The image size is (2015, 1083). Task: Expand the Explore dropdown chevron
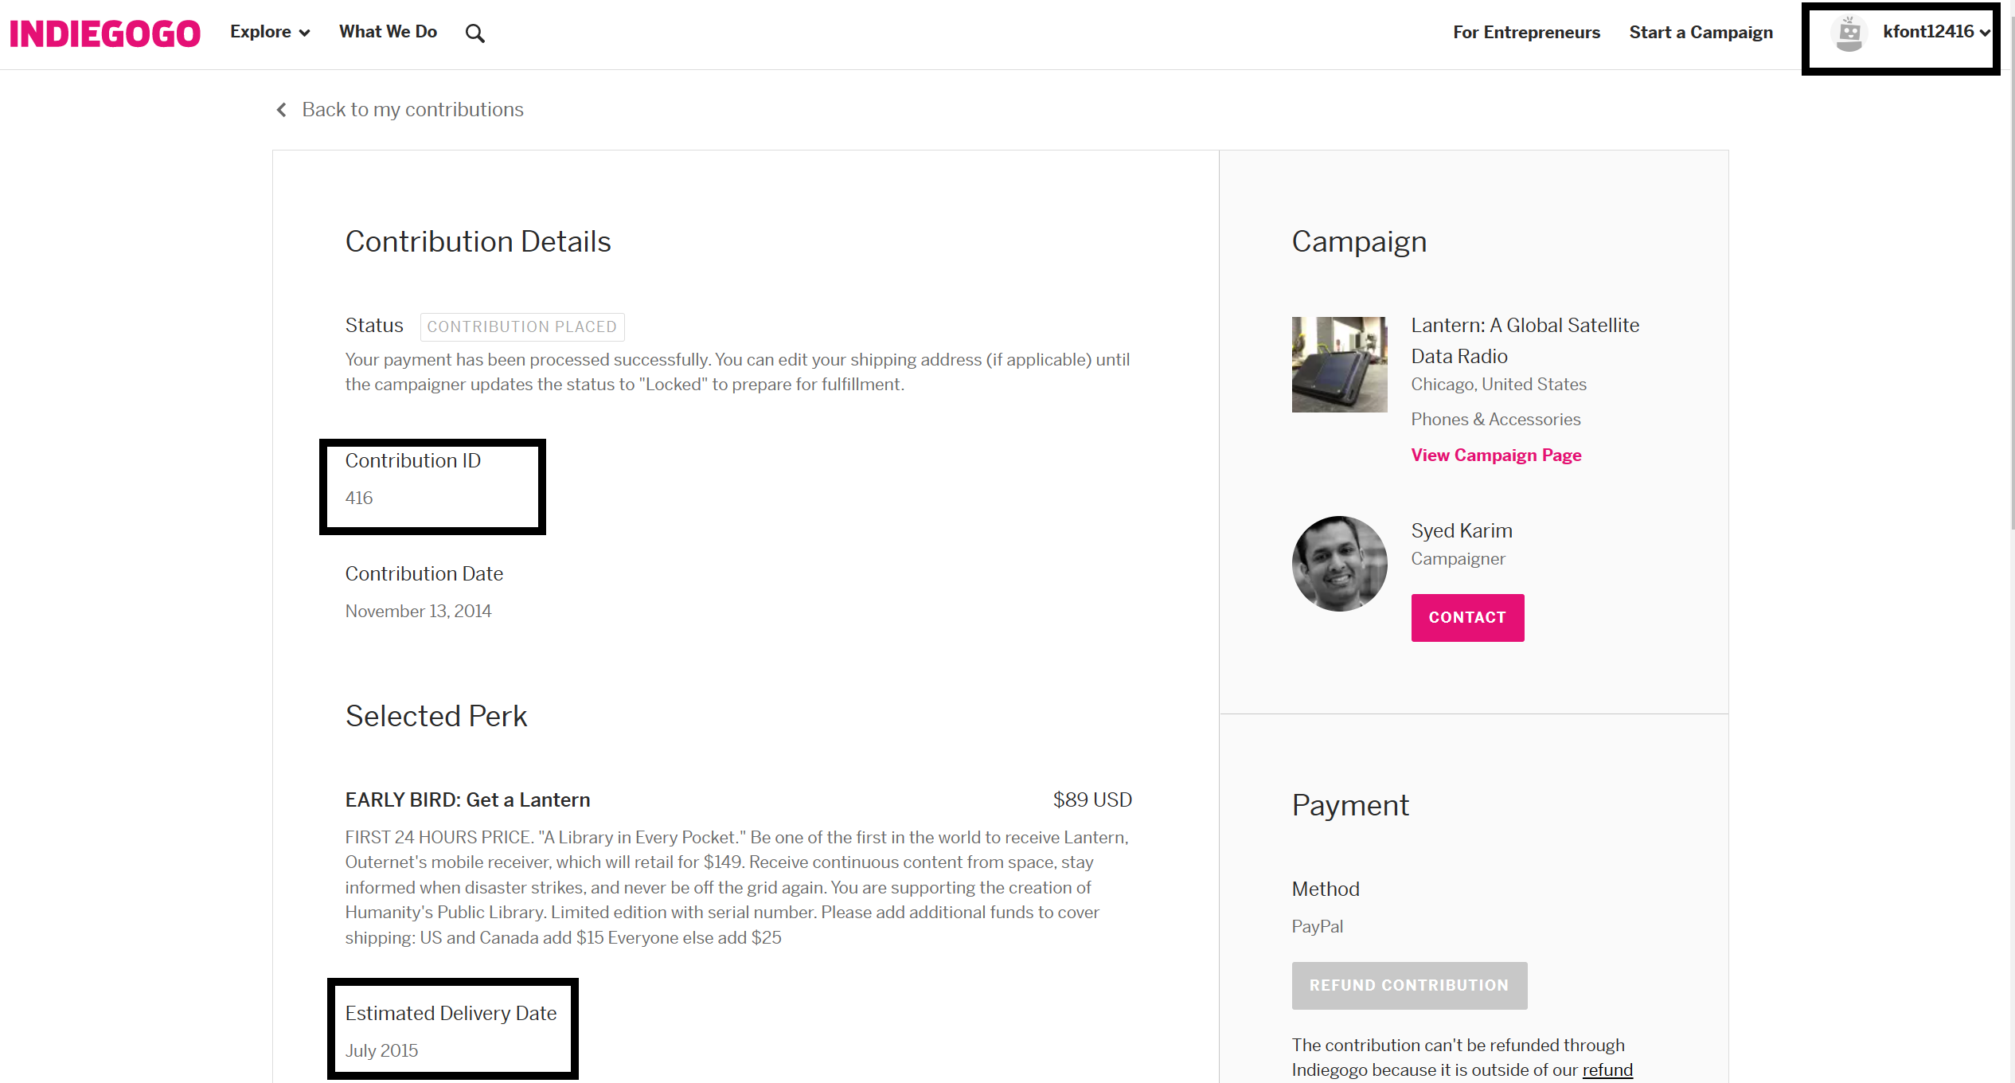click(304, 33)
